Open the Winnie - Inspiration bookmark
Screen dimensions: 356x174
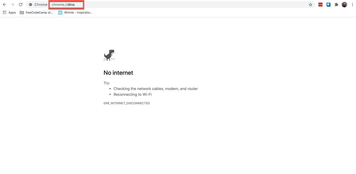point(75,12)
